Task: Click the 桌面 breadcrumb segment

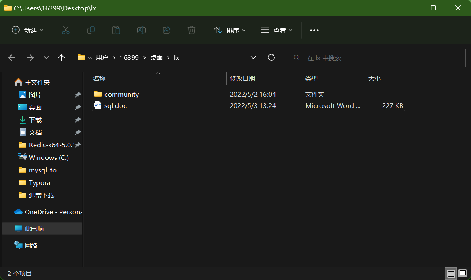Action: pos(156,58)
